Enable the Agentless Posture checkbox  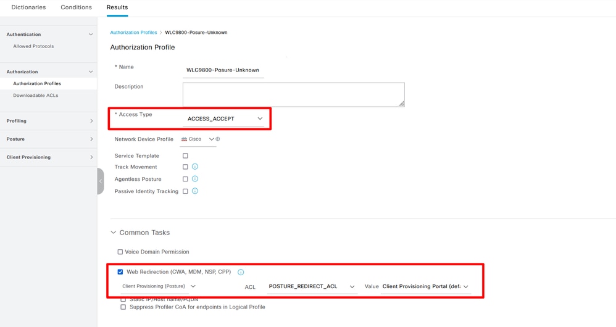point(185,179)
